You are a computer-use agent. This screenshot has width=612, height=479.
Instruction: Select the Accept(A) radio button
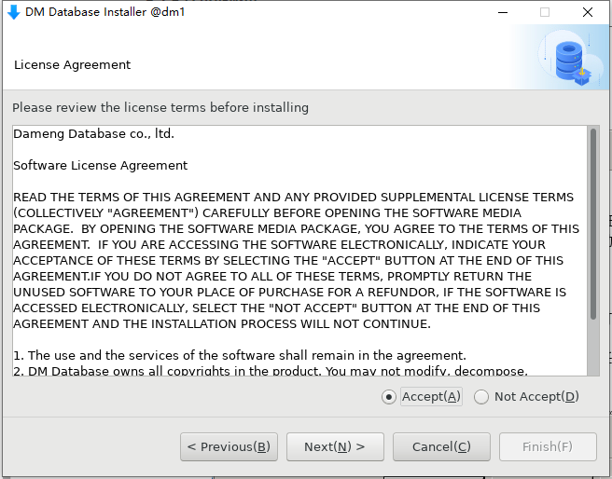click(x=389, y=397)
